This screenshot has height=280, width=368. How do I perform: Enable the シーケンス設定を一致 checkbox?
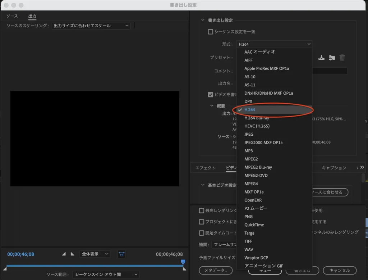click(211, 32)
